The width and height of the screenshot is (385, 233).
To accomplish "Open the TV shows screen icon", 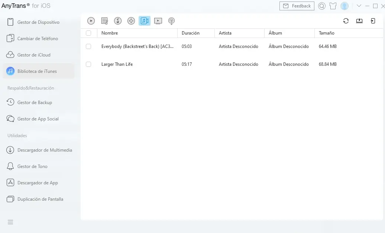I will click(158, 21).
